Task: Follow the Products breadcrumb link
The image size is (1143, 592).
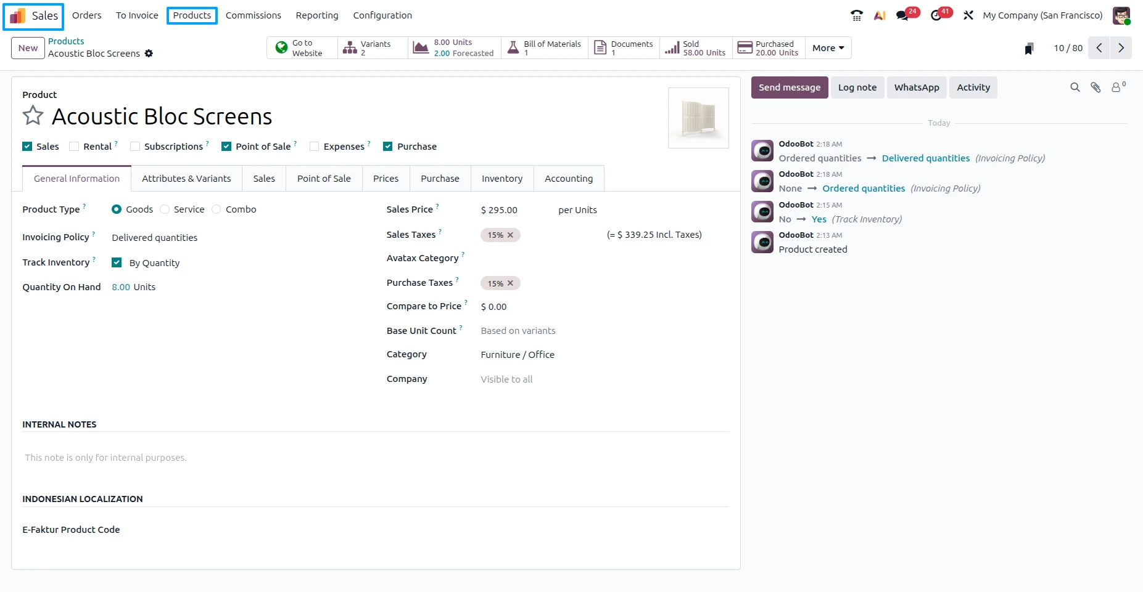Action: (66, 41)
